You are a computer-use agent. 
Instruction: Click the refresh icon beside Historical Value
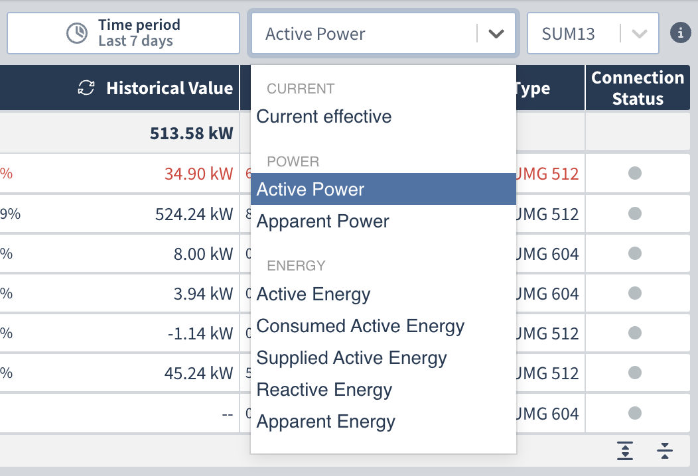click(86, 88)
